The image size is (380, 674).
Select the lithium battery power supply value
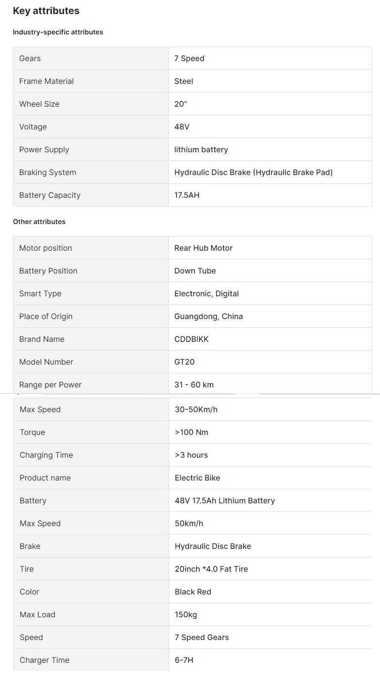[x=201, y=149]
